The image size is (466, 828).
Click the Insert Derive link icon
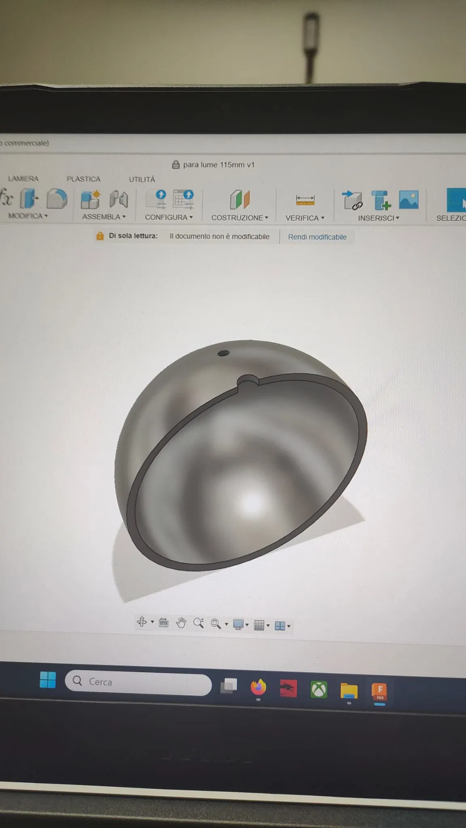pyautogui.click(x=352, y=200)
